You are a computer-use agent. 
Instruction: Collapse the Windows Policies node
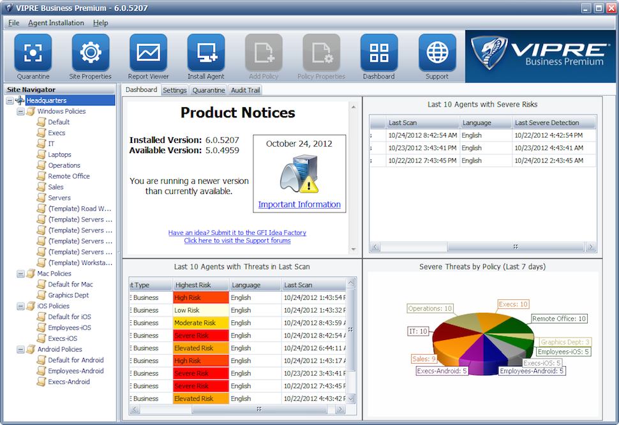(20, 112)
